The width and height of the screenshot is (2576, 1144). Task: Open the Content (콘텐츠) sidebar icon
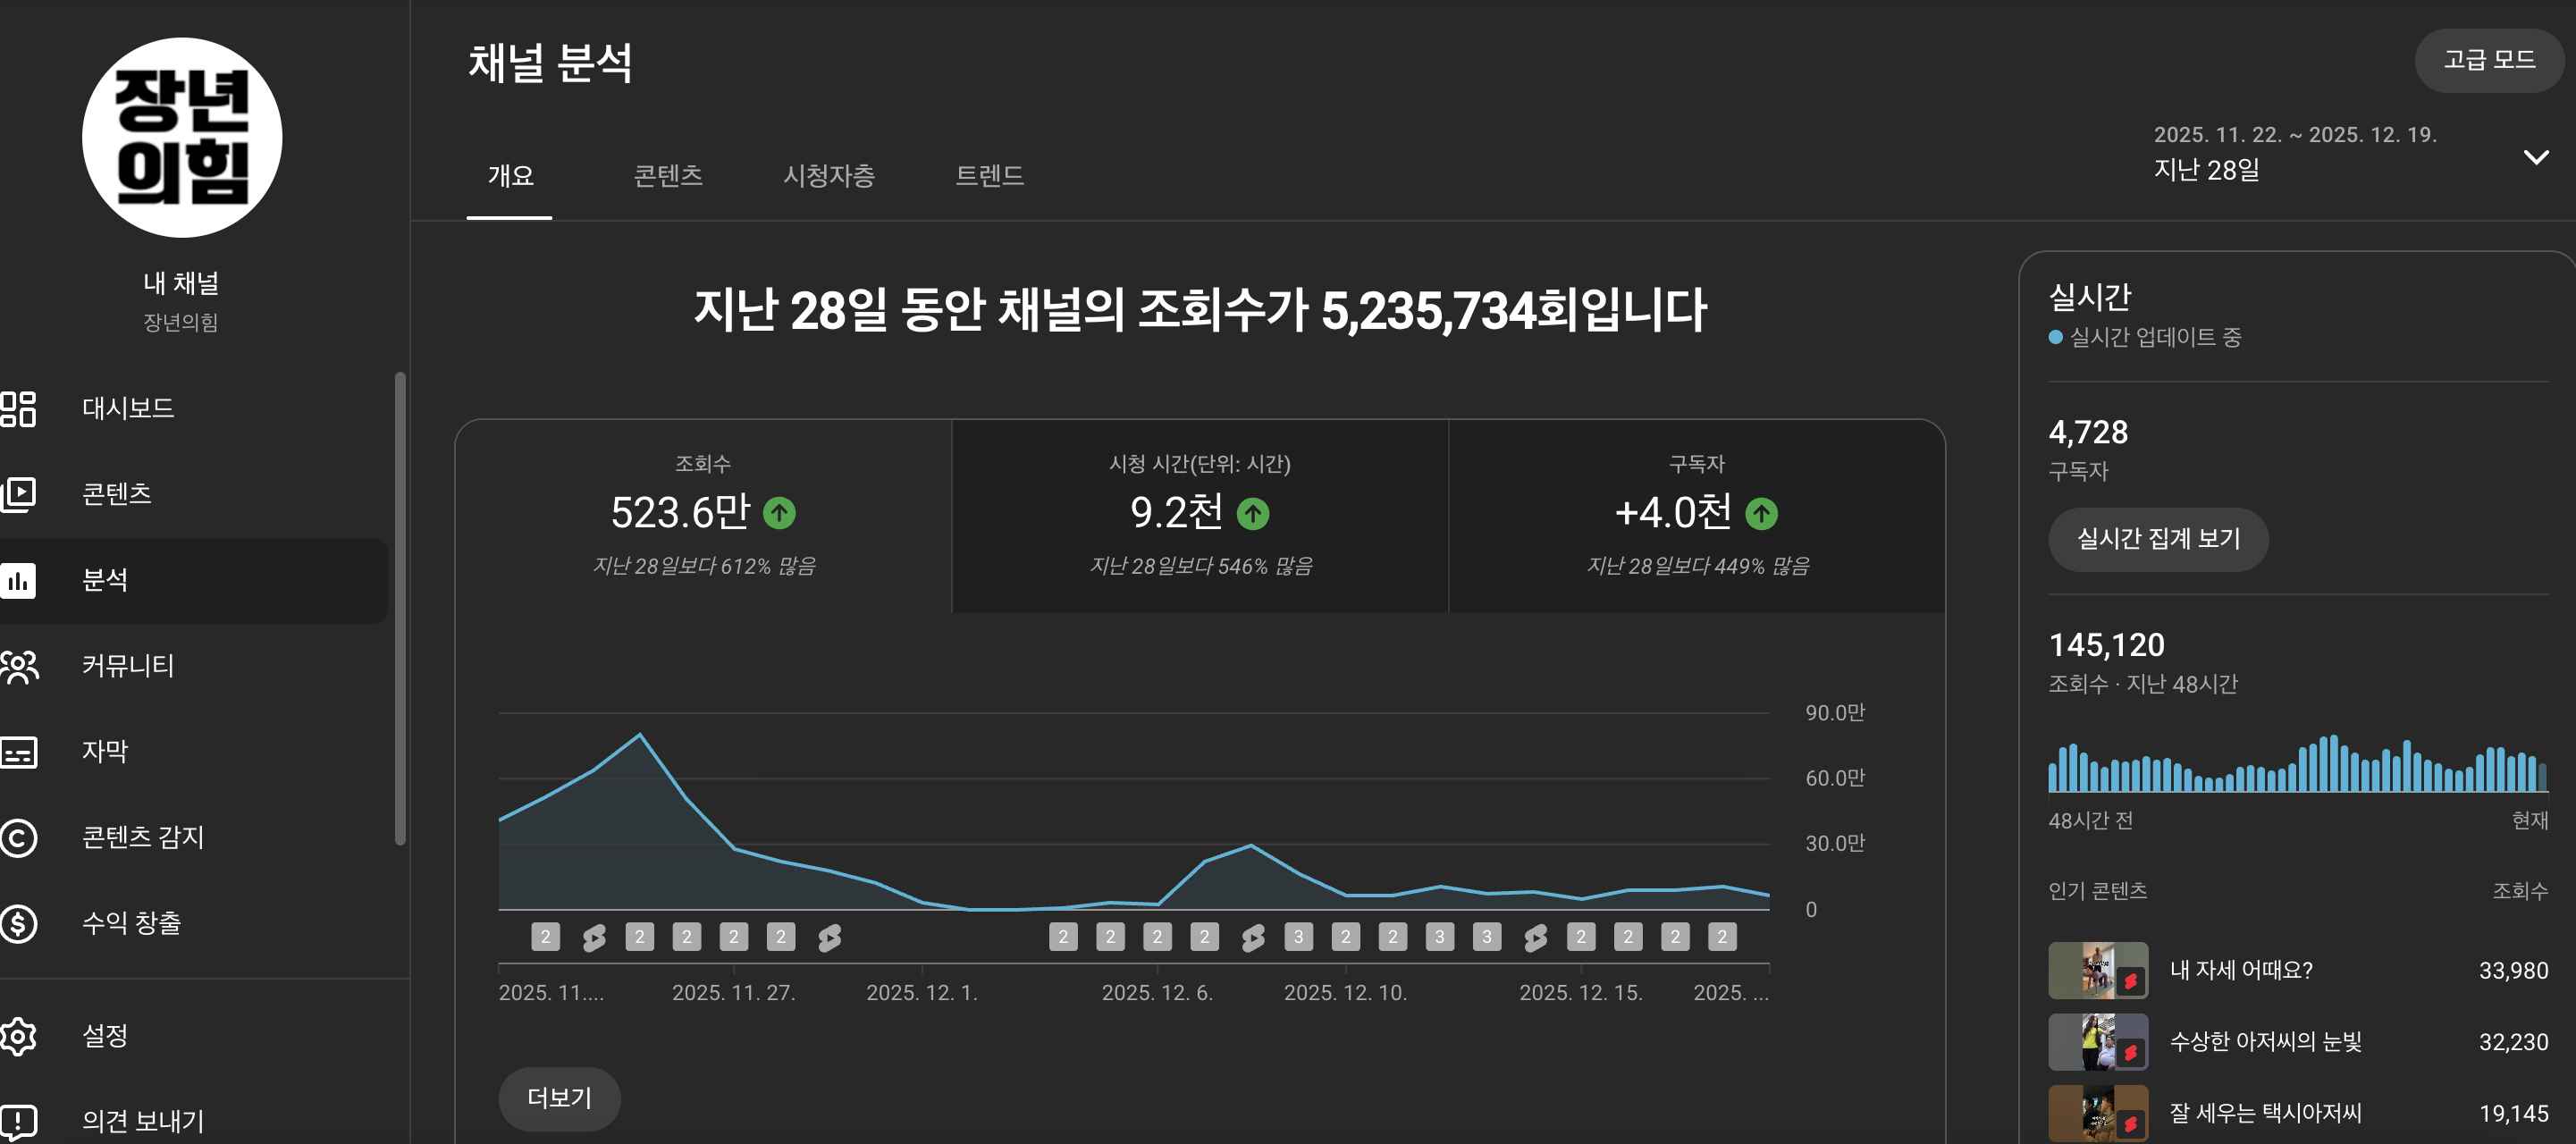tap(18, 494)
